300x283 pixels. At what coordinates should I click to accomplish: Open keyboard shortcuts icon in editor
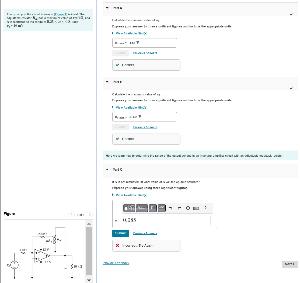point(196,208)
